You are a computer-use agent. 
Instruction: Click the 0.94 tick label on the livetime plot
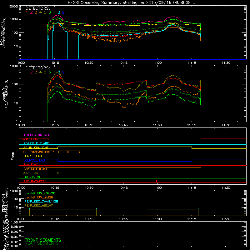[x=14, y=237]
